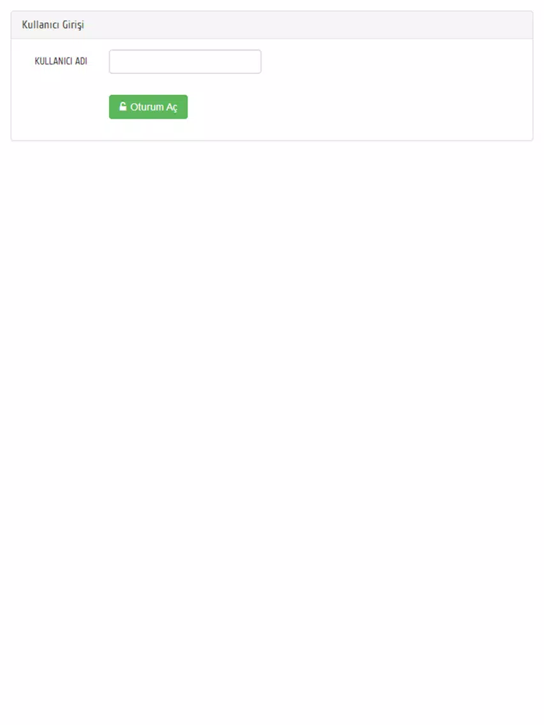Click the unlocked padlock symbol before Oturum

(123, 107)
